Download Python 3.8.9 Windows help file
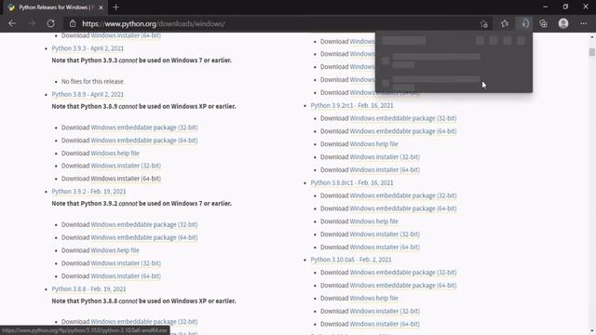The height and width of the screenshot is (335, 596). pyautogui.click(x=115, y=153)
